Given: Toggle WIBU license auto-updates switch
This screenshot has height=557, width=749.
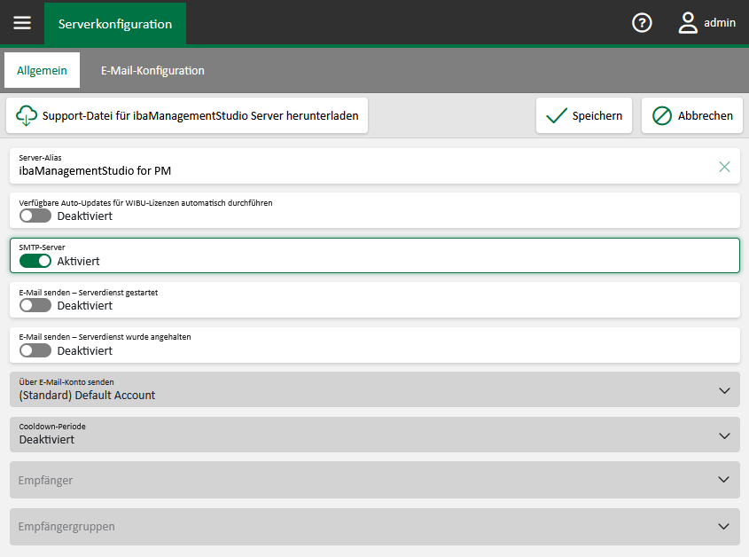Looking at the screenshot, I should pos(35,216).
